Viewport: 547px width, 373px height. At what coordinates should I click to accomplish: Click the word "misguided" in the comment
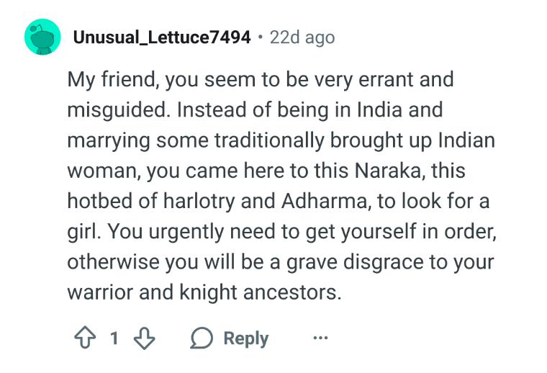[x=117, y=110]
